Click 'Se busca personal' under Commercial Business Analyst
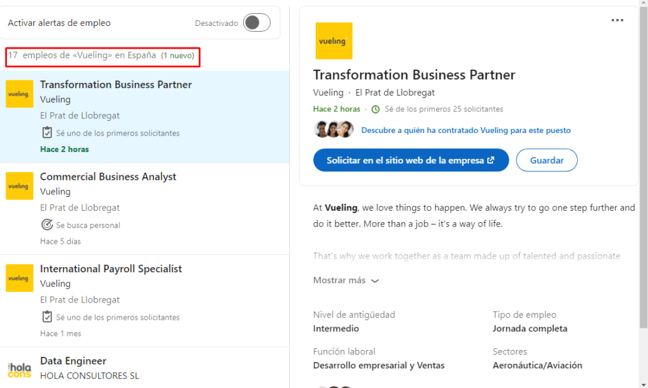This screenshot has height=388, width=648. point(88,225)
